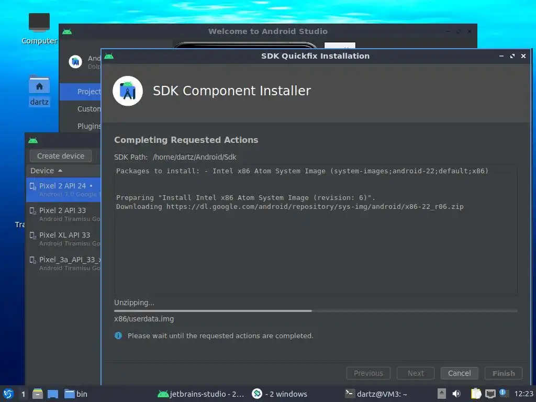Click the Unzipping progress bar
Image resolution: width=536 pixels, height=402 pixels.
click(x=316, y=311)
